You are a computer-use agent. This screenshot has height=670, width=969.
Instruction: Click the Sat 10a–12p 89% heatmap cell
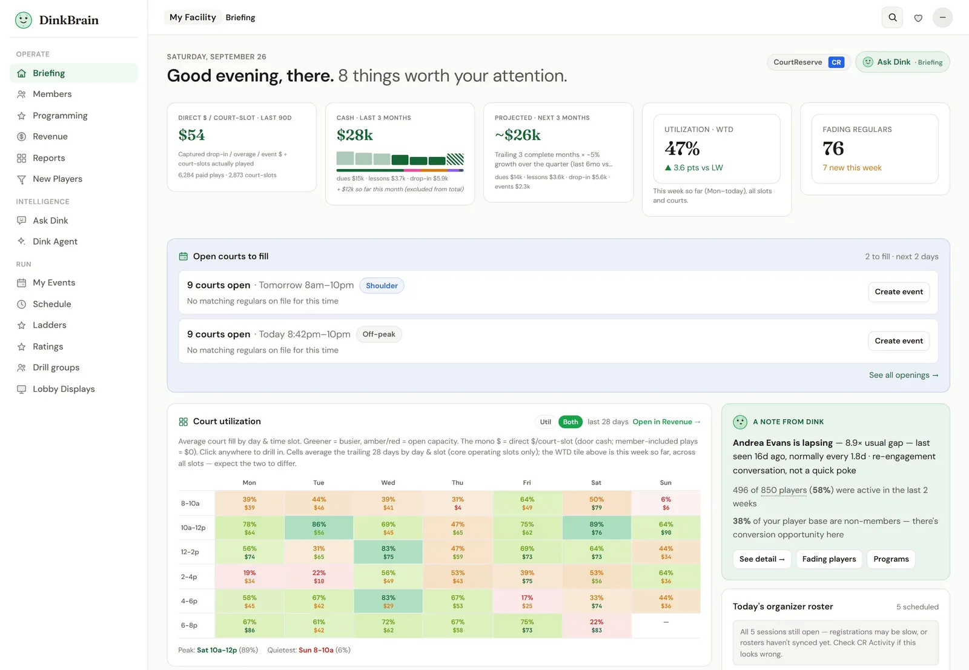click(597, 528)
